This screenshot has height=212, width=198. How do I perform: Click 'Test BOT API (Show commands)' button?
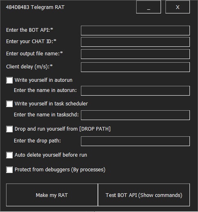click(x=144, y=195)
